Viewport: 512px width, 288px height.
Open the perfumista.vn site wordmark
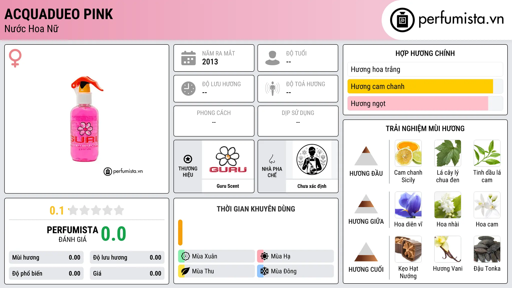[x=461, y=19]
